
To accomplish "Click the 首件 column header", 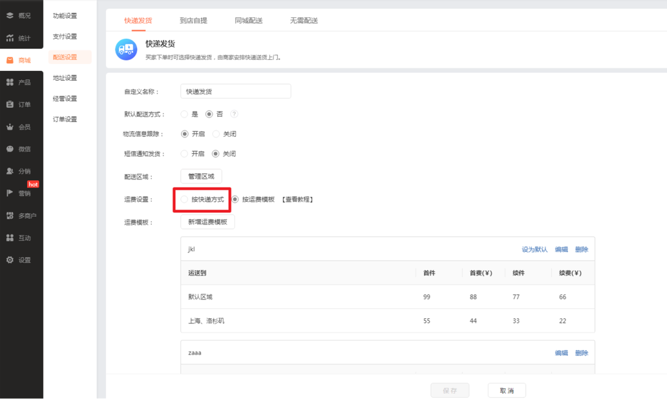I will pyautogui.click(x=429, y=273).
